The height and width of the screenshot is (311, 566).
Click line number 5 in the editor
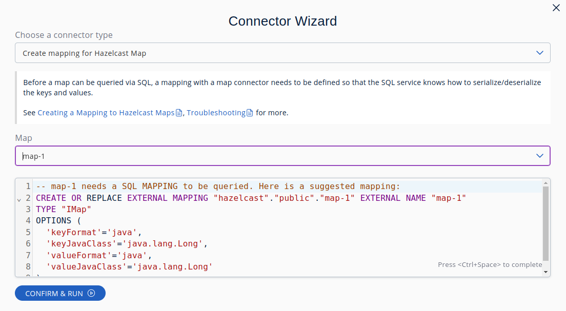pyautogui.click(x=28, y=232)
